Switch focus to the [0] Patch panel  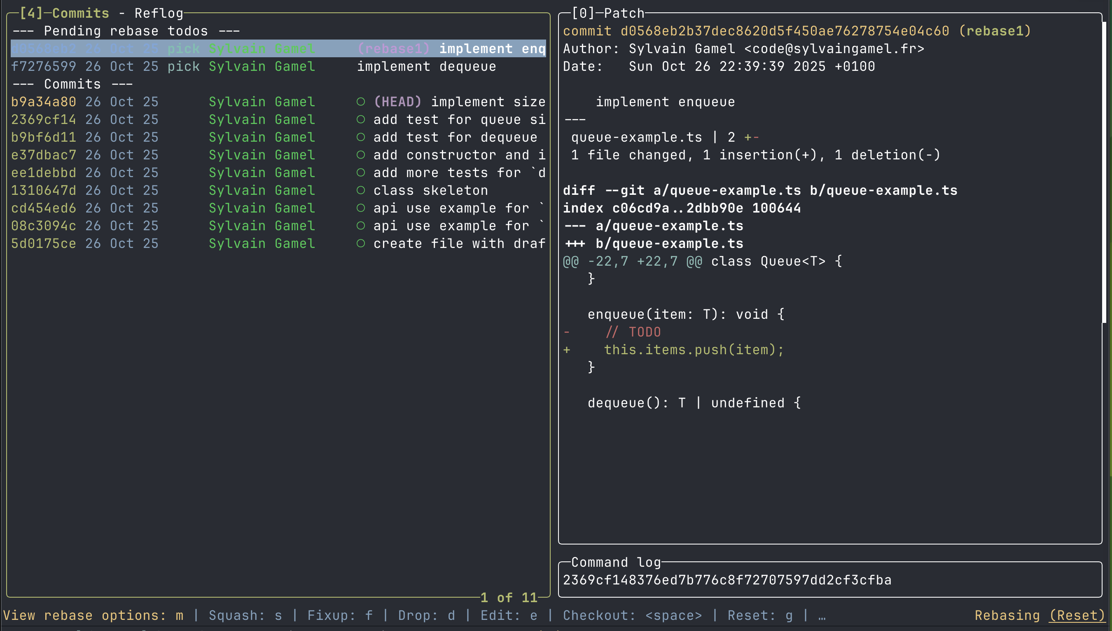click(x=608, y=13)
